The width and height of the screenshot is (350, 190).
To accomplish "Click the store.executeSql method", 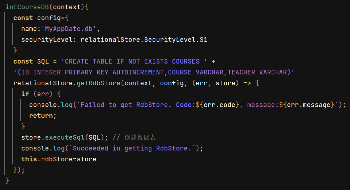I will pyautogui.click(x=53, y=138).
